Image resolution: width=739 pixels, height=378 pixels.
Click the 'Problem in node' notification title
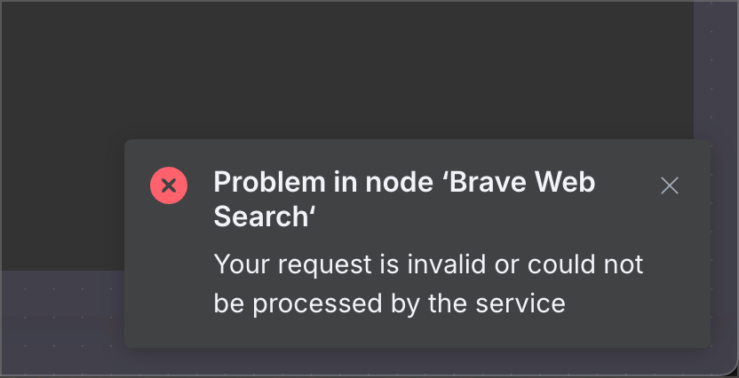pos(404,199)
